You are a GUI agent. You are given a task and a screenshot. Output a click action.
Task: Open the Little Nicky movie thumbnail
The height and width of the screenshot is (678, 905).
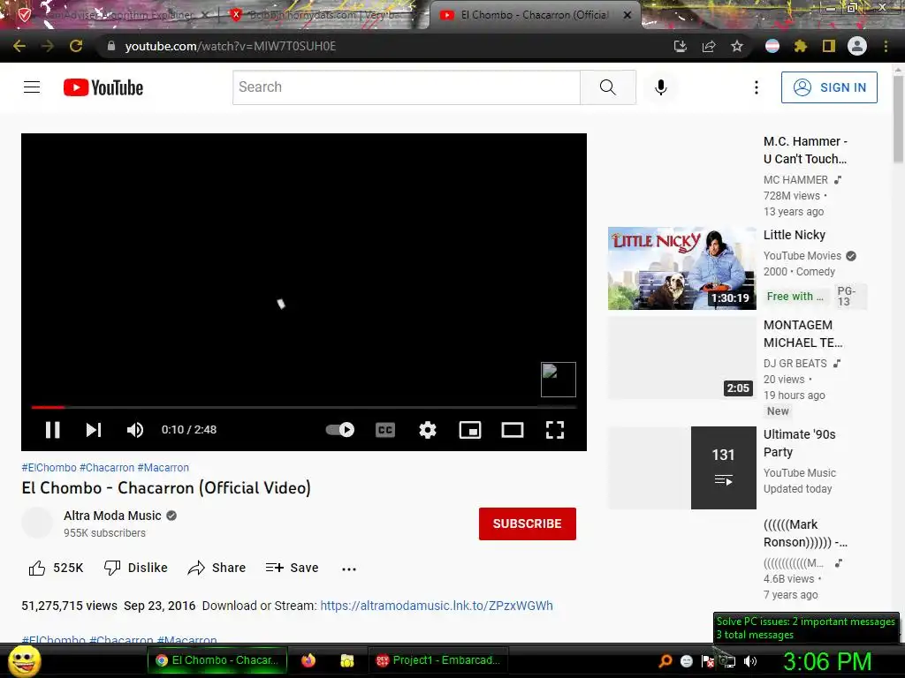coord(681,268)
